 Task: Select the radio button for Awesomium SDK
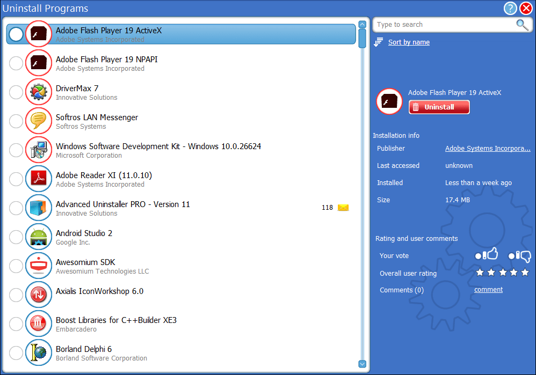point(16,266)
